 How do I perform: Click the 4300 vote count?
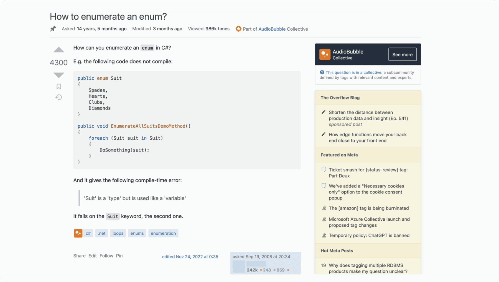(x=58, y=62)
